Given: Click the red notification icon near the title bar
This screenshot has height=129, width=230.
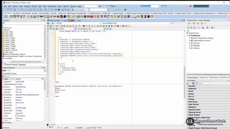Looking at the screenshot, I should [190, 6].
